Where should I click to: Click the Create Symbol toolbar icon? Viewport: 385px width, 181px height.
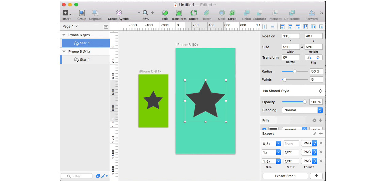118,13
